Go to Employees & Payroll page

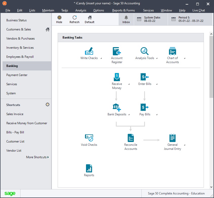[x=27, y=57]
